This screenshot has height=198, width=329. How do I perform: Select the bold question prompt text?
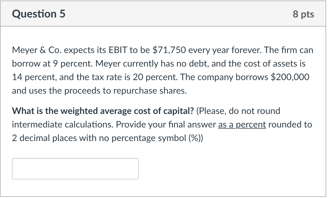point(103,111)
